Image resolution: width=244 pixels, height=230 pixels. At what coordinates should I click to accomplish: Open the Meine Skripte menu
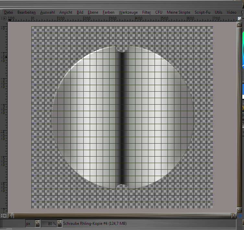pyautogui.click(x=179, y=12)
